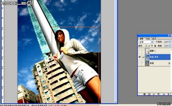Open 填滿 fill slider arrow
The image size is (172, 106).
click(x=170, y=45)
